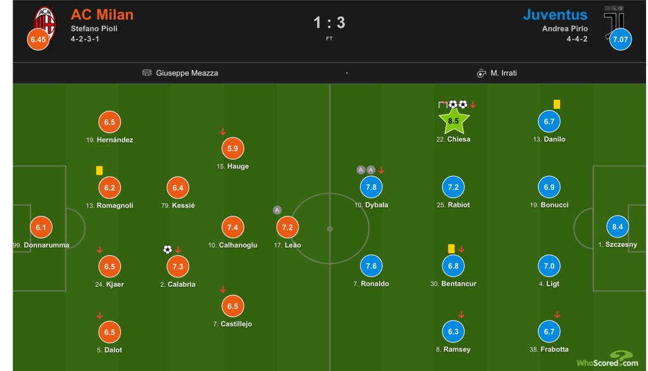Click the 10. Calhanoglu player name
The height and width of the screenshot is (371, 648).
(x=233, y=245)
